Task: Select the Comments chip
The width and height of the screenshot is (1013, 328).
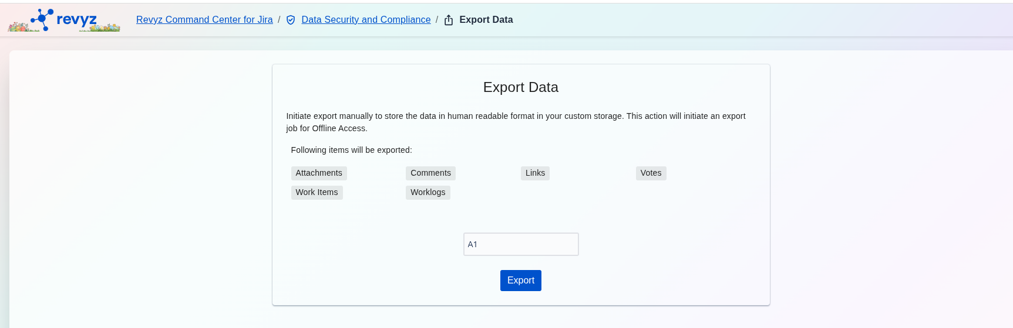Action: point(430,173)
